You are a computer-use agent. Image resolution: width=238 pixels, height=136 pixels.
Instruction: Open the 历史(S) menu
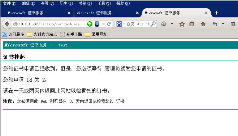pyautogui.click(x=66, y=3)
